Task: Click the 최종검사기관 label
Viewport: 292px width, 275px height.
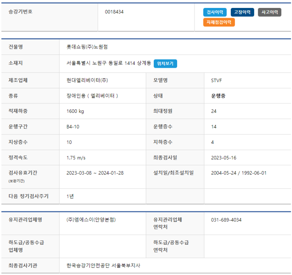Action: (23, 266)
